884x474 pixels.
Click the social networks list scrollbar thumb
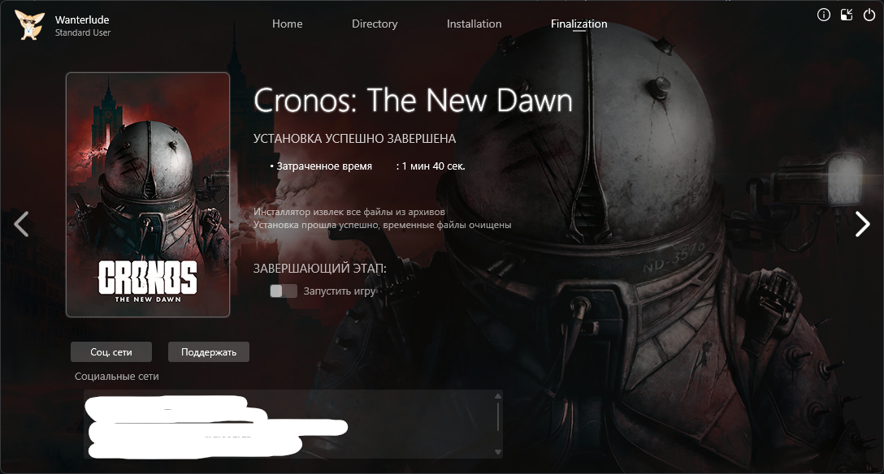click(498, 416)
